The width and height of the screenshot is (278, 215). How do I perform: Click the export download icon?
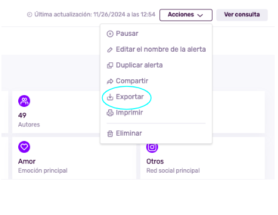pyautogui.click(x=110, y=97)
